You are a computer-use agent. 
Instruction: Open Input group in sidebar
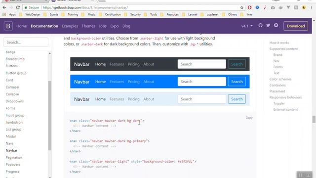(15, 115)
